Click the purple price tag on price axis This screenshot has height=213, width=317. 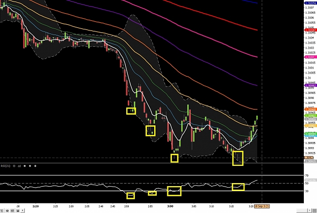[310, 86]
